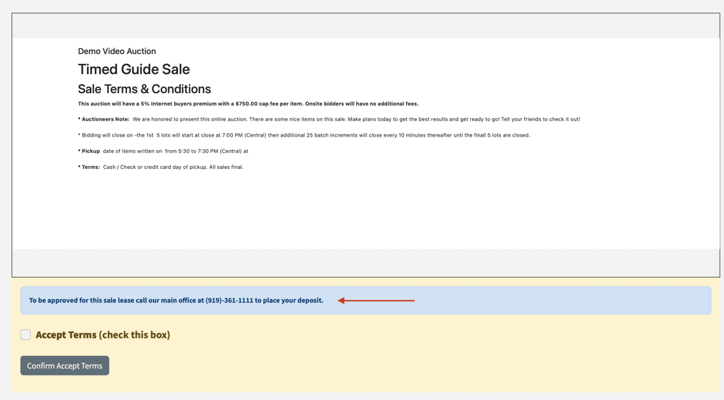
Task: Click the "Demo Video Auction" title
Action: click(116, 51)
